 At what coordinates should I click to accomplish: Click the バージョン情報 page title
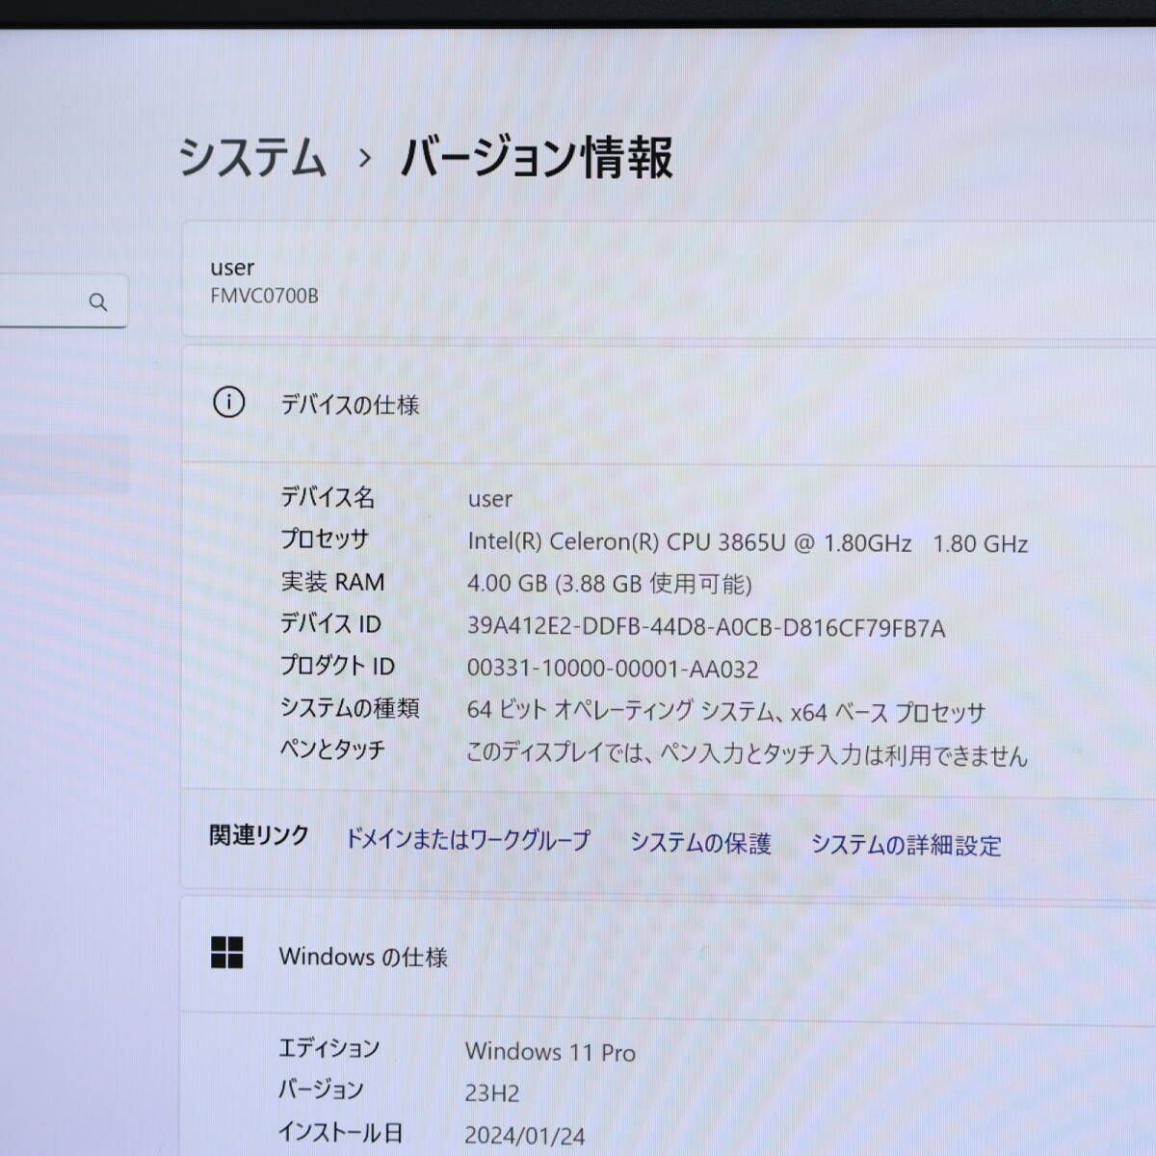(x=537, y=158)
